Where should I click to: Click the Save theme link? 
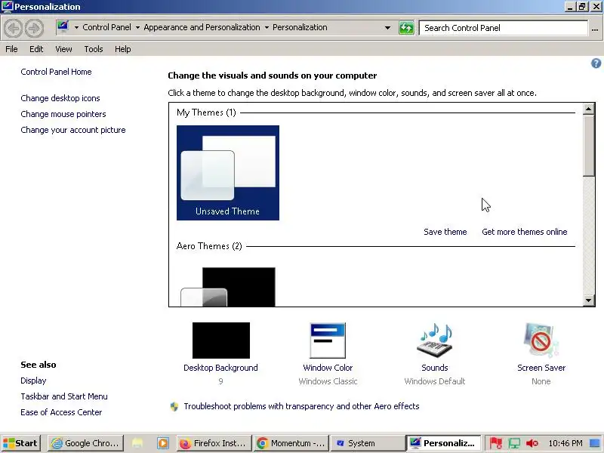(445, 232)
